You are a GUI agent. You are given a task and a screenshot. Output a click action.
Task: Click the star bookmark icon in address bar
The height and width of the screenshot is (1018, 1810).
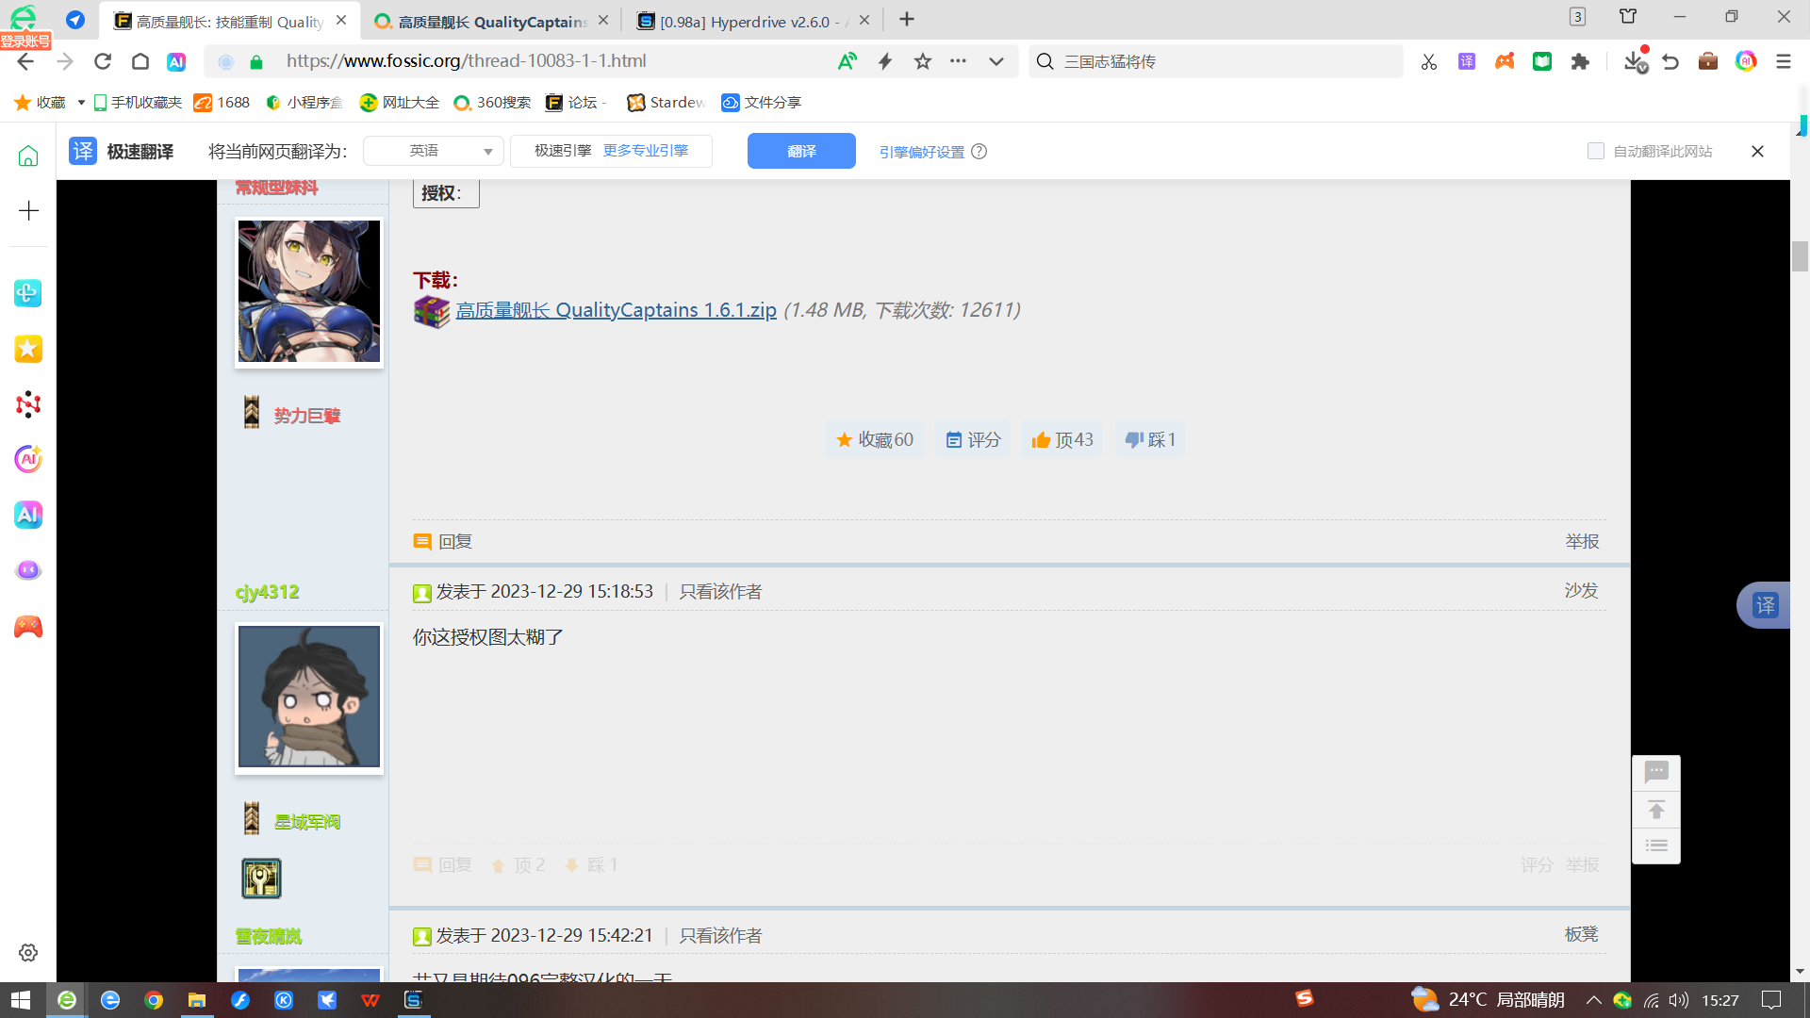[x=922, y=61]
